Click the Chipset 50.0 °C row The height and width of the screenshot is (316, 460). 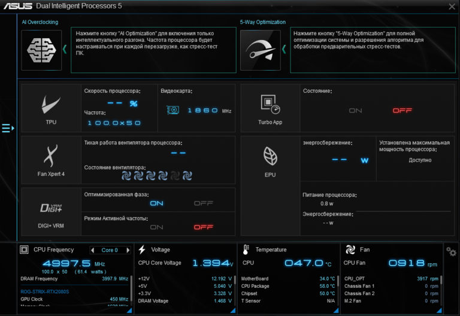pyautogui.click(x=288, y=293)
